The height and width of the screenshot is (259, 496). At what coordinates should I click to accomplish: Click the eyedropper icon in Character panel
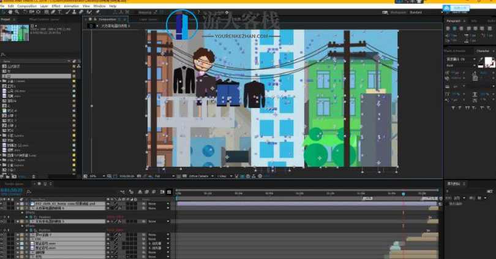click(481, 59)
